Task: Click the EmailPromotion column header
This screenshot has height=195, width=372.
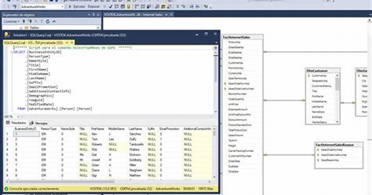Action: (169, 129)
